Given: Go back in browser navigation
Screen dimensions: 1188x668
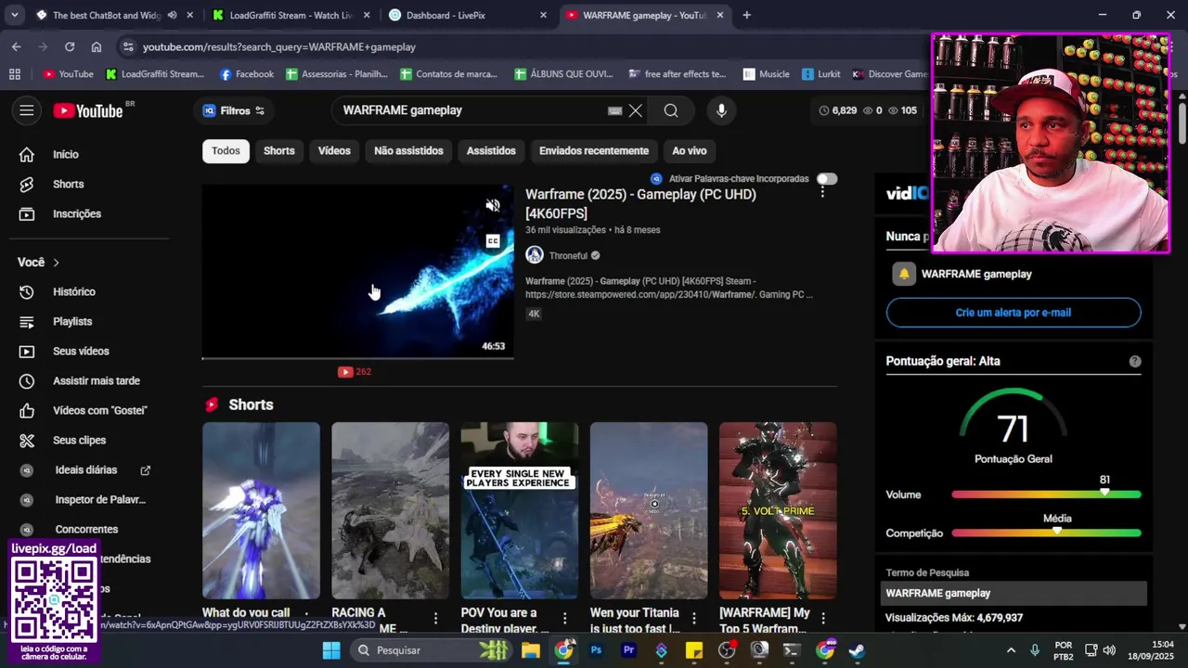Looking at the screenshot, I should pos(17,46).
